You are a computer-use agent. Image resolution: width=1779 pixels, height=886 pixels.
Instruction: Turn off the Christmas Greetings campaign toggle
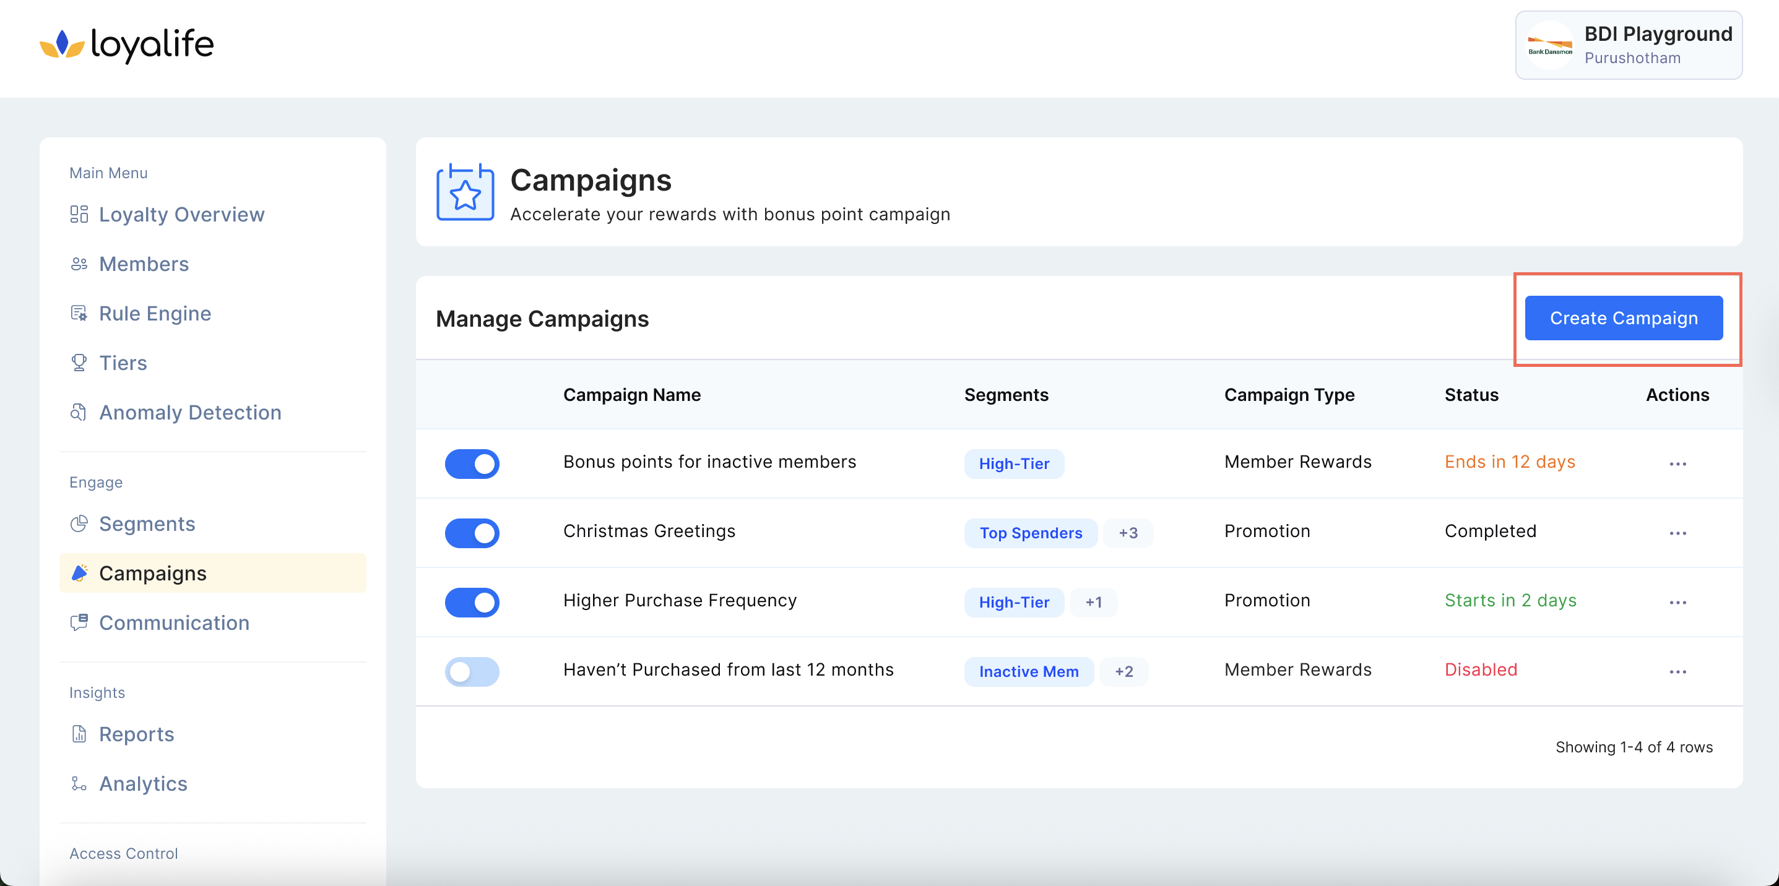coord(472,533)
